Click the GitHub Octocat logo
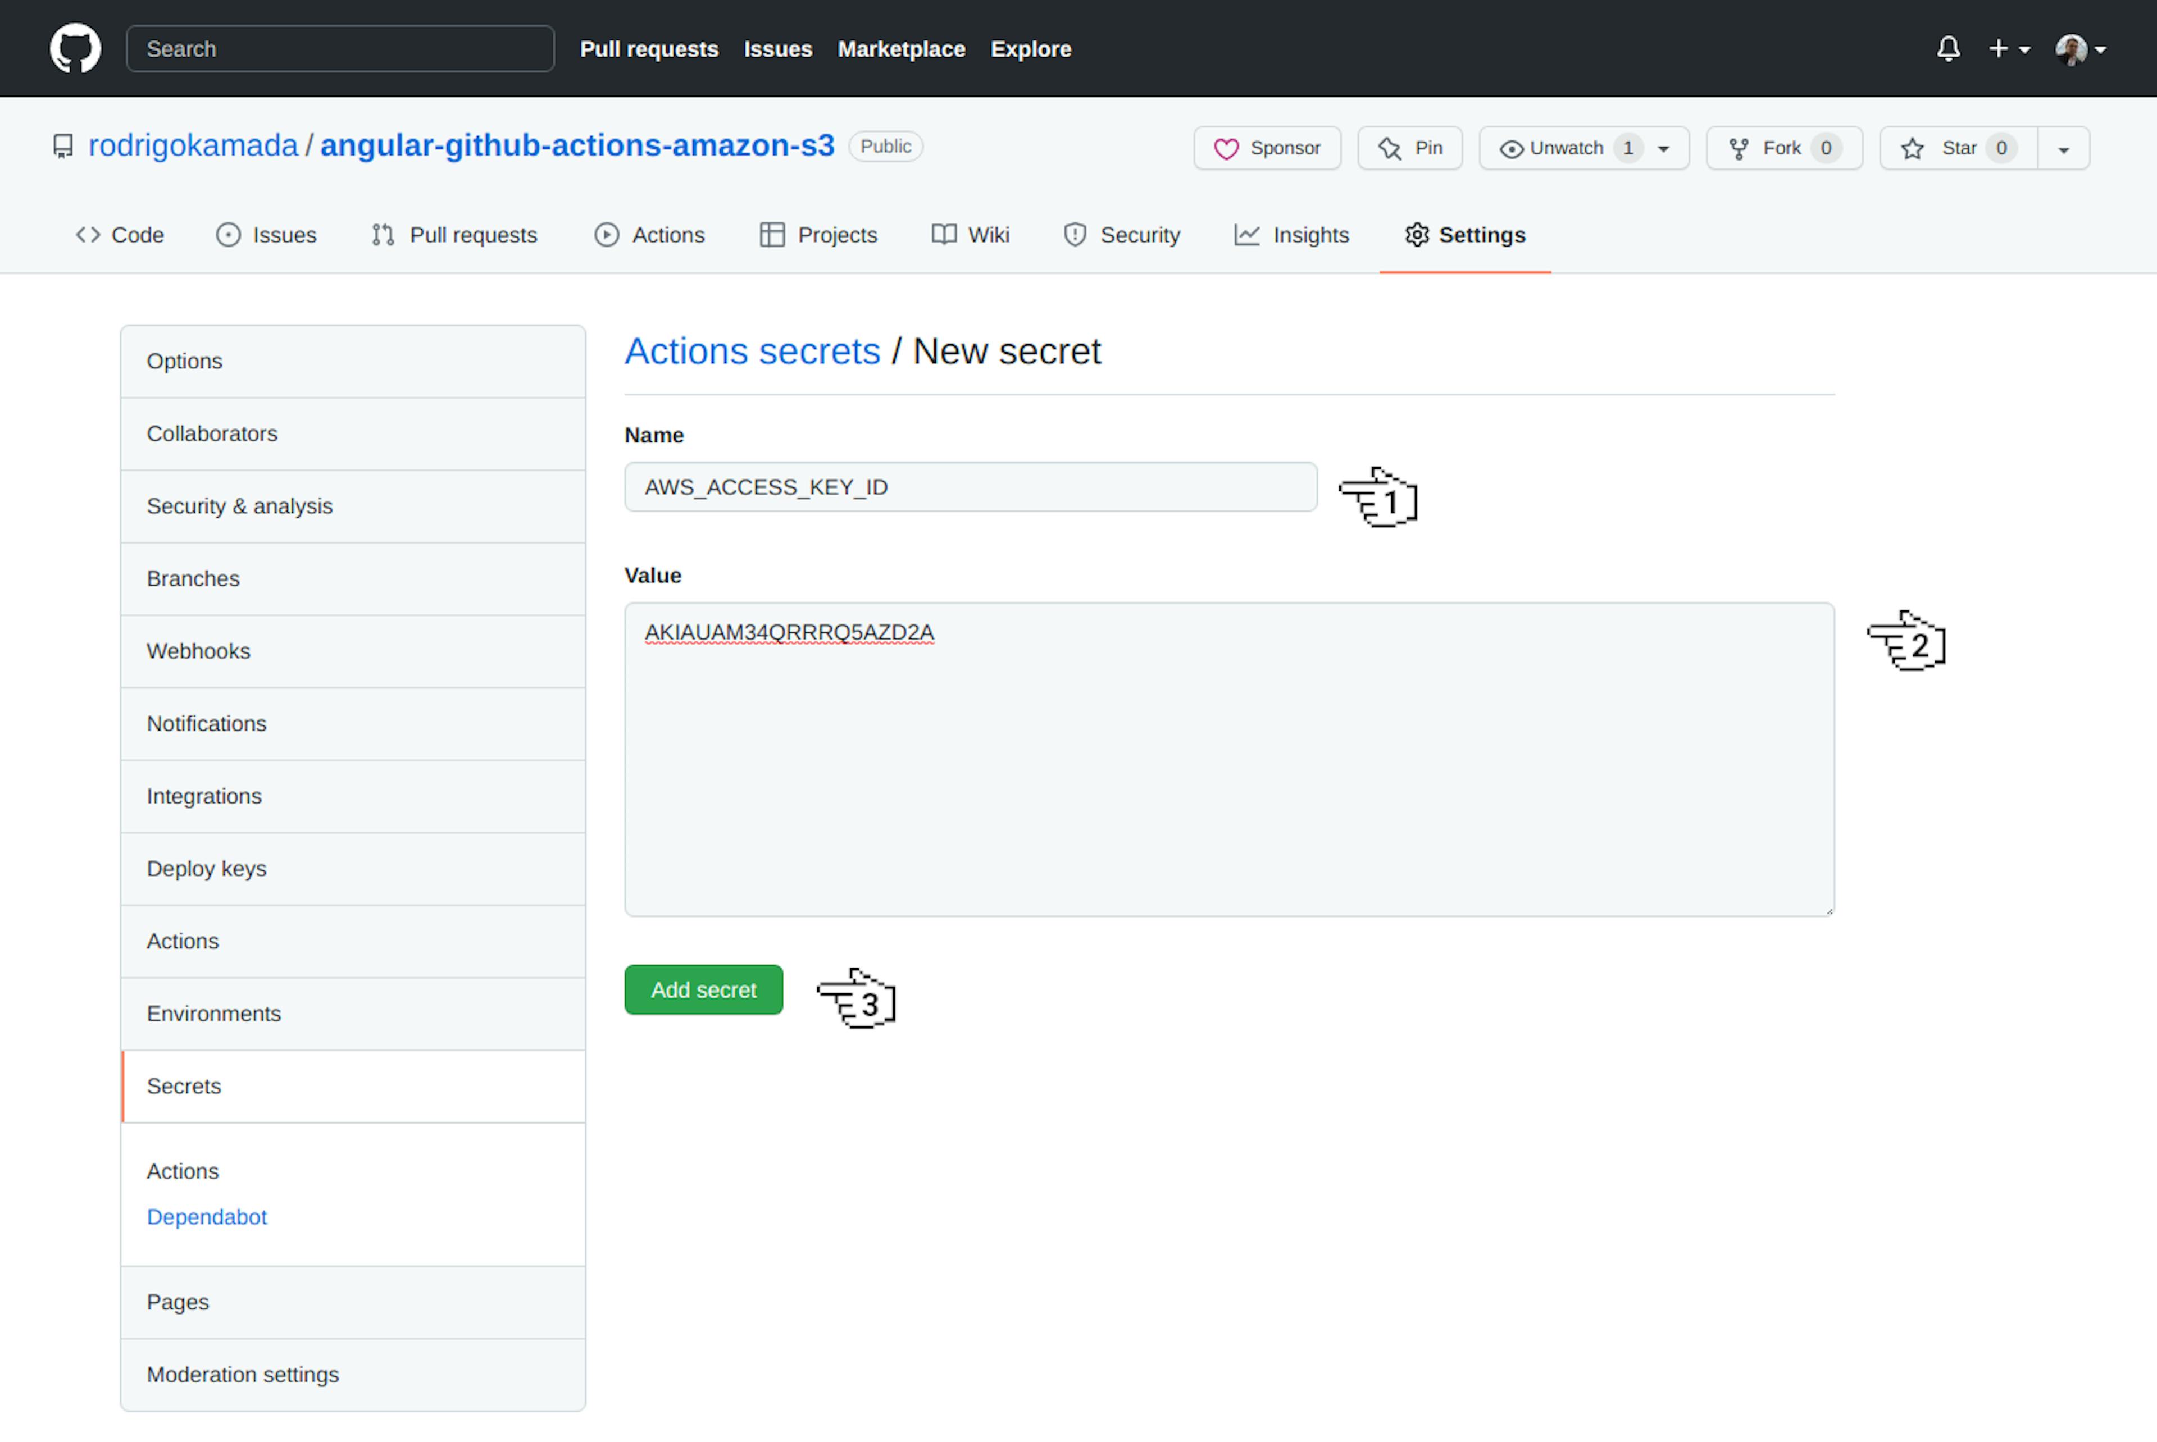The image size is (2157, 1442). click(75, 49)
